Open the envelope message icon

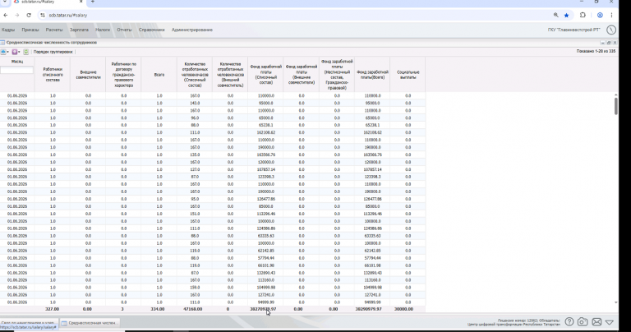pos(596,321)
